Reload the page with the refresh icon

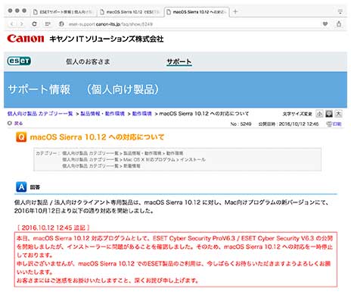[x=34, y=24]
